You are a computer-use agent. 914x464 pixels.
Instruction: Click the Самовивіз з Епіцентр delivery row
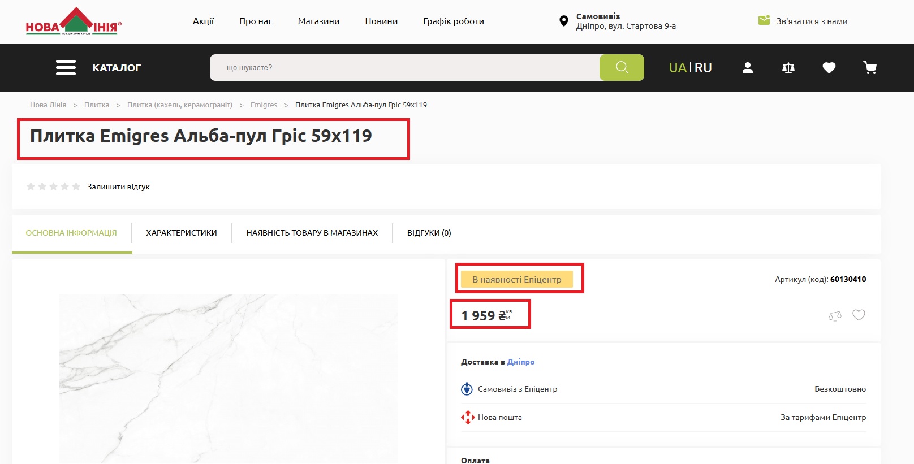663,389
